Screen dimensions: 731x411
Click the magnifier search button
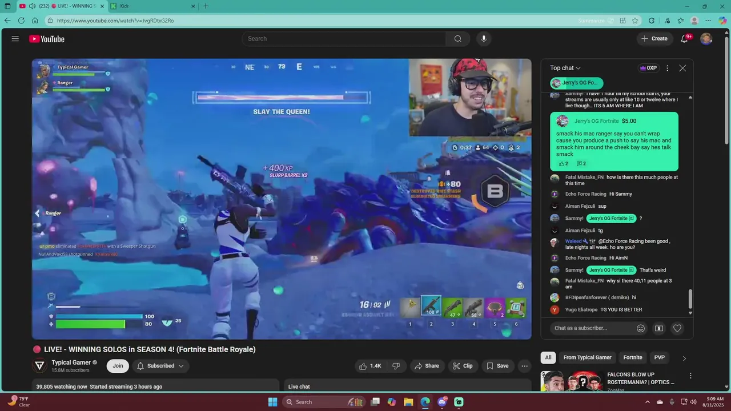click(458, 39)
